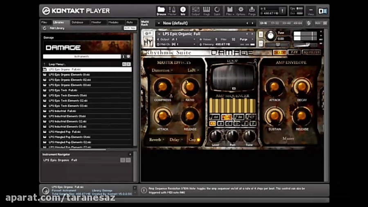Select sequencer pattern F
This screenshot has width=368, height=207.
[253, 124]
